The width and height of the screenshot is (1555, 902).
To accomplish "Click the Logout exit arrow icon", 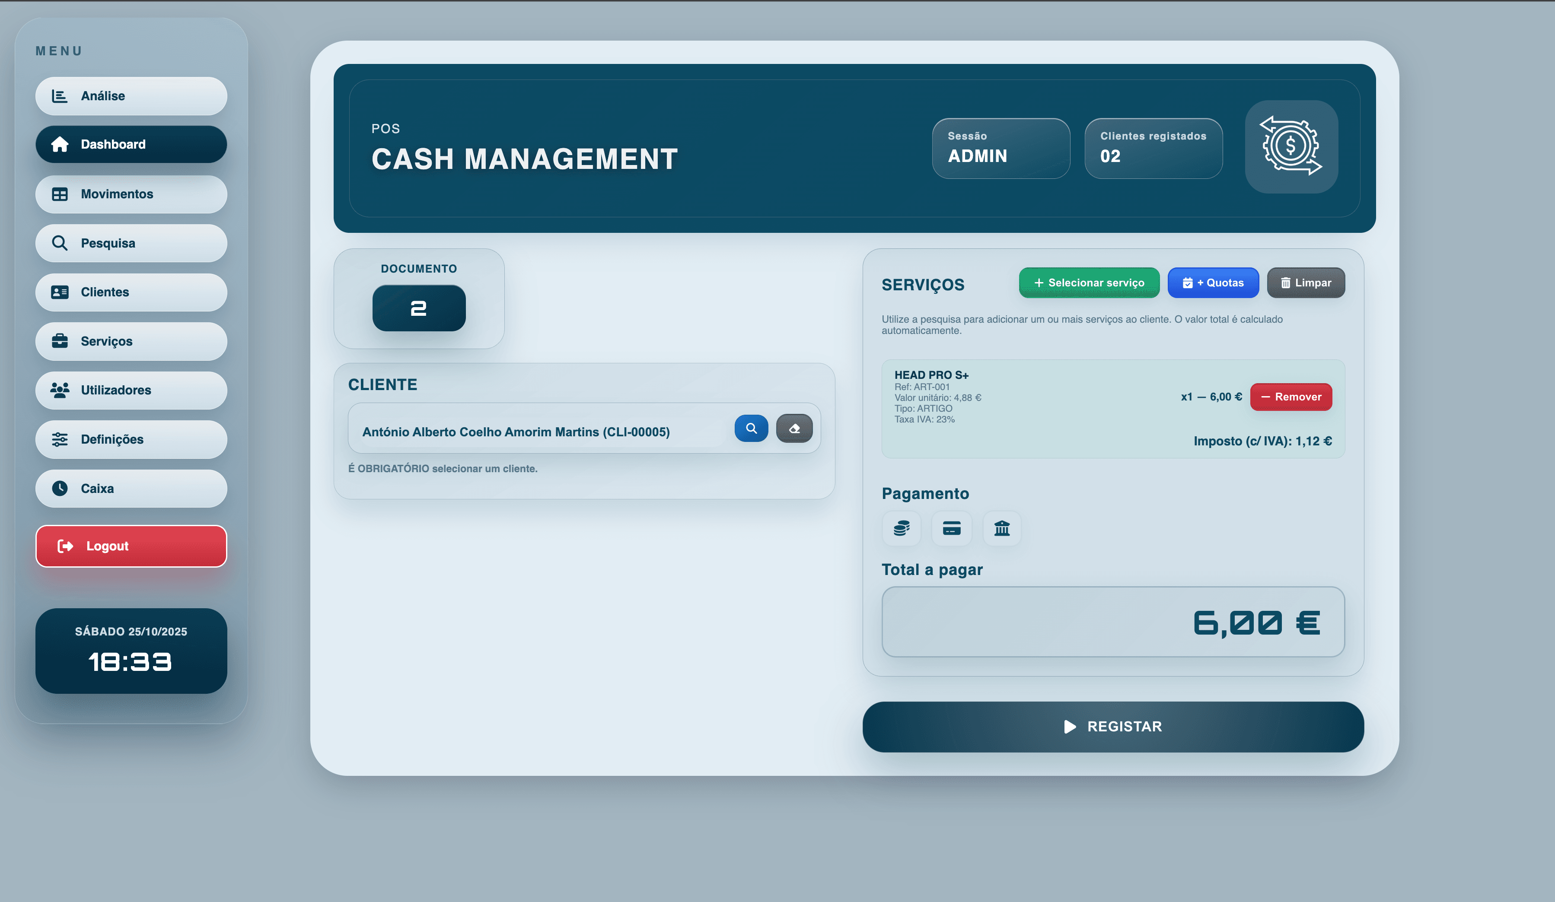I will 65,546.
